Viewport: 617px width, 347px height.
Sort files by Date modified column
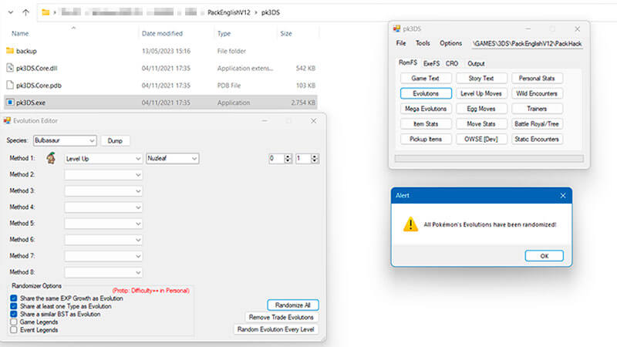pyautogui.click(x=162, y=34)
